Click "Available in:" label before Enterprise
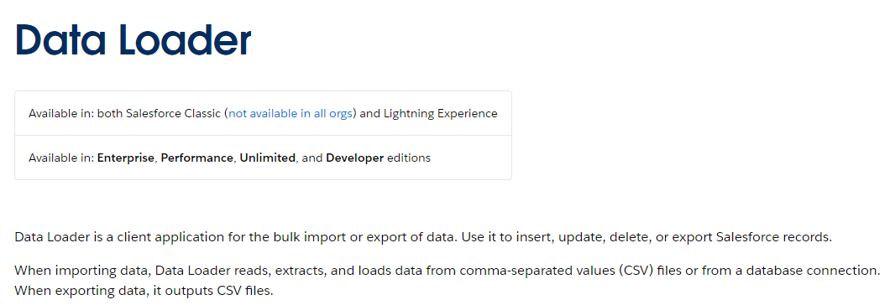This screenshot has width=890, height=305. pos(61,158)
